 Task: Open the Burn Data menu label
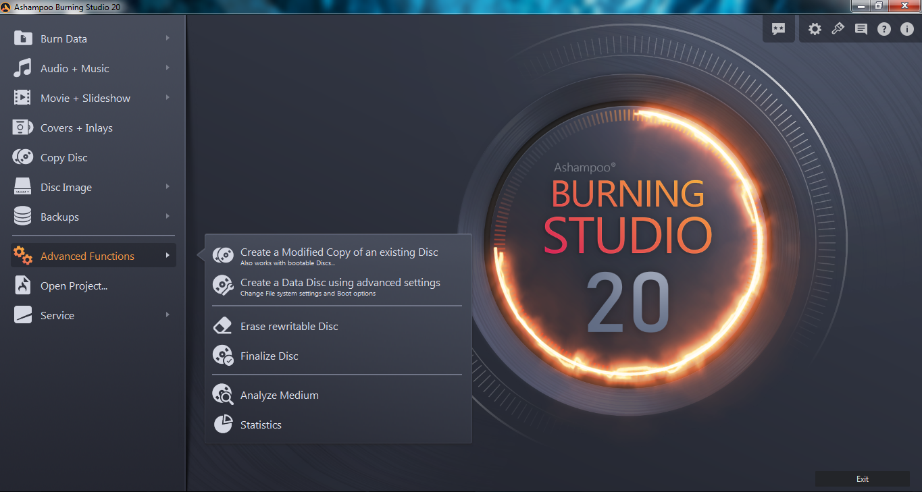(x=63, y=38)
